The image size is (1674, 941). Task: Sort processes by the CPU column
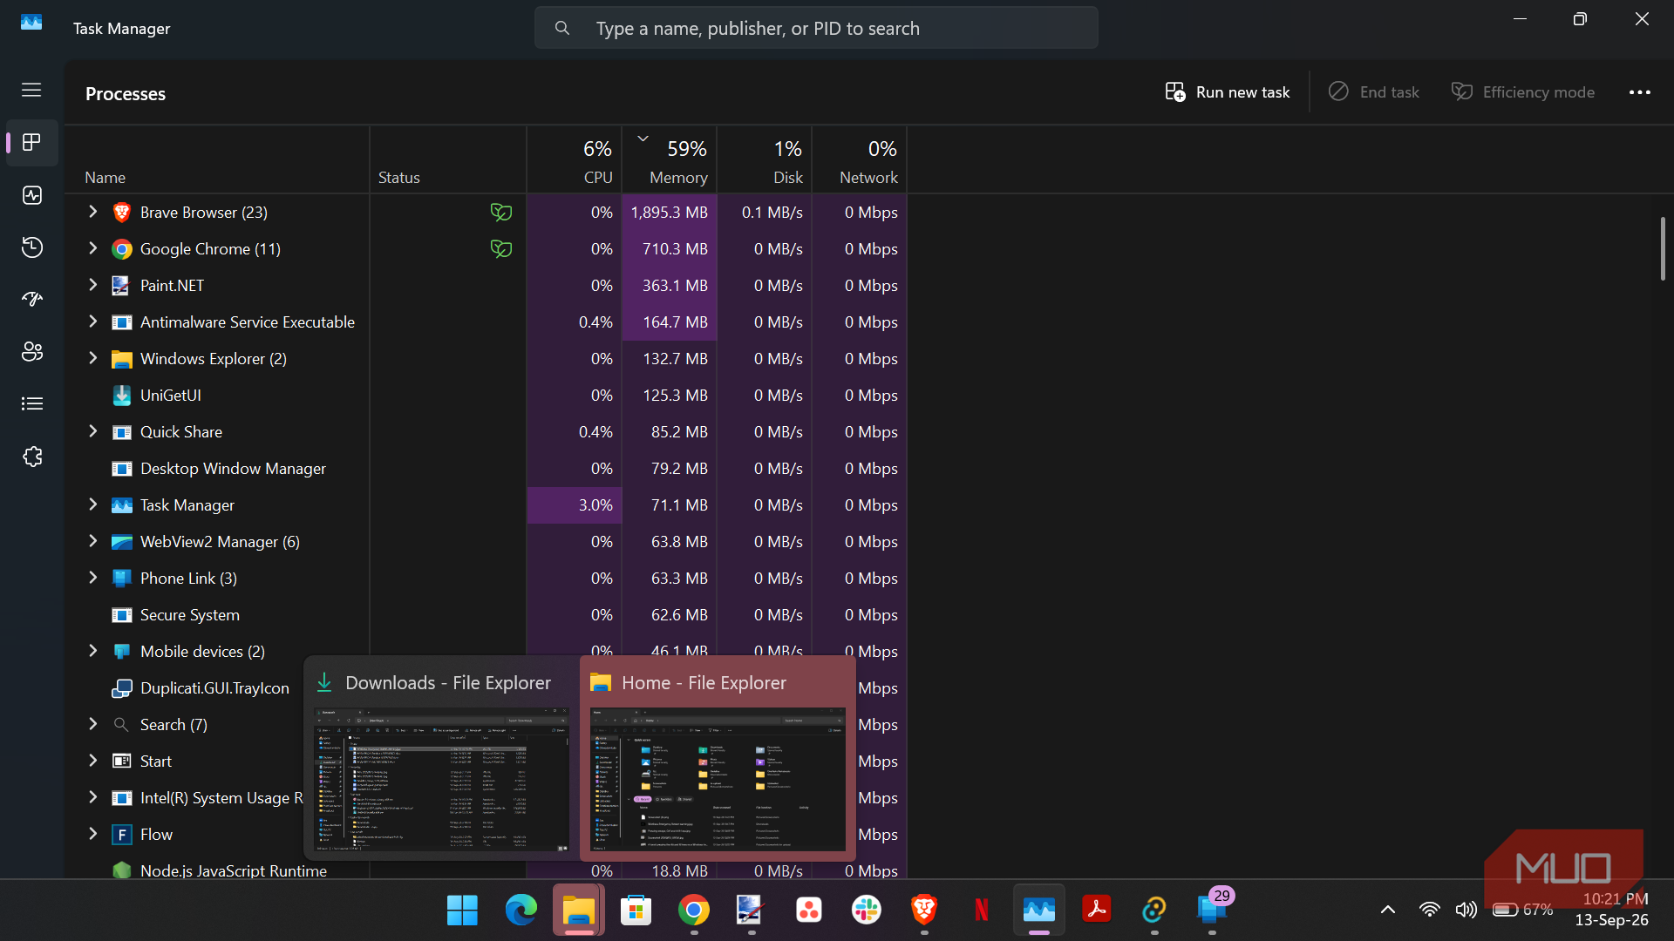point(575,160)
